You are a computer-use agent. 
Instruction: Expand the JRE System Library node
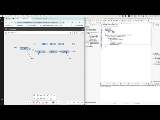coord(86,32)
